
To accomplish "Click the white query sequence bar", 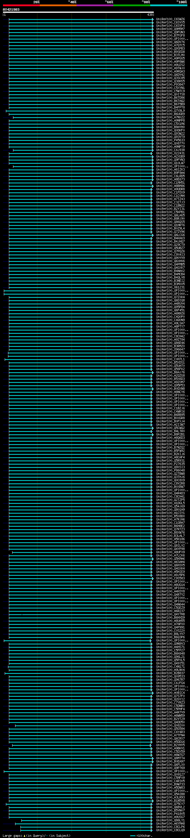I will (78, 12).
